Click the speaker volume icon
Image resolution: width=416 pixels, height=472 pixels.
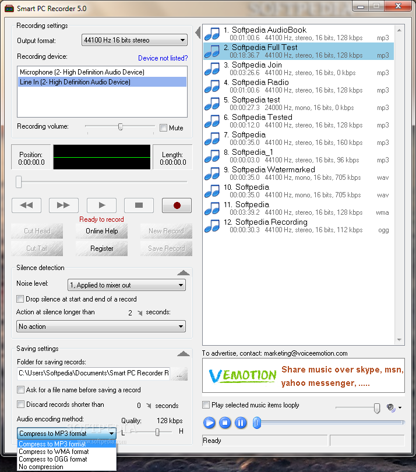click(x=391, y=408)
